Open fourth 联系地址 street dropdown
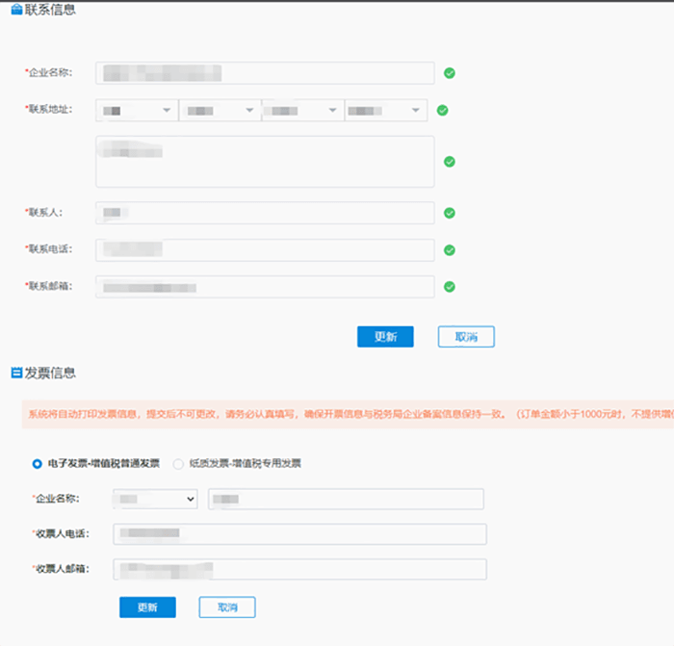 pyautogui.click(x=385, y=111)
